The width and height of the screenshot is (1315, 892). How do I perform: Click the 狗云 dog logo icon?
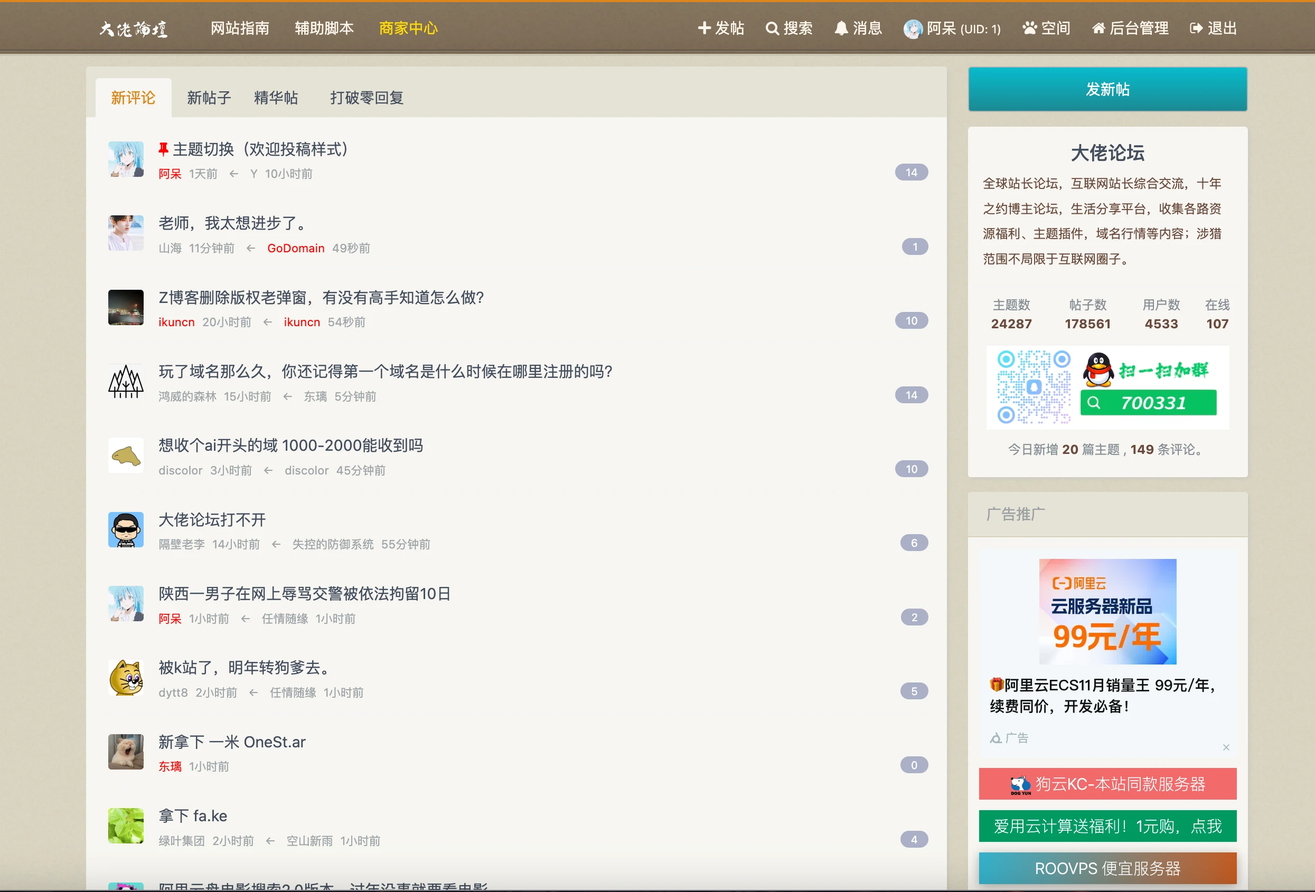click(1021, 784)
